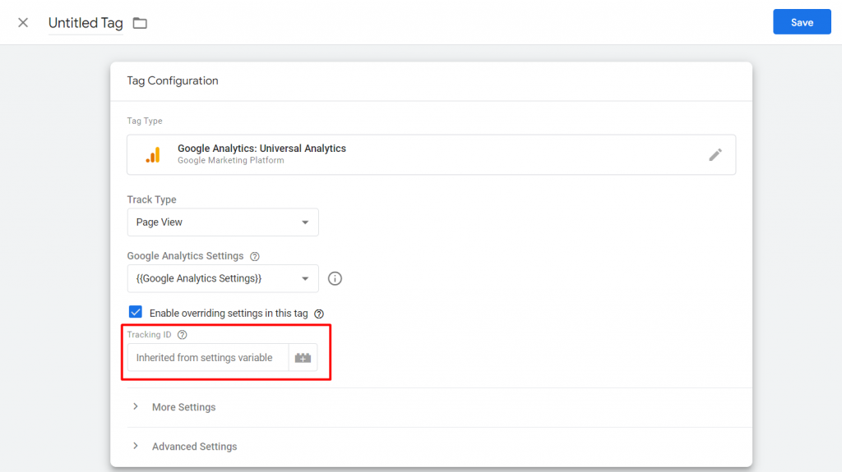The width and height of the screenshot is (842, 472).
Task: Click the Google Analytics bar chart icon
Action: click(153, 155)
